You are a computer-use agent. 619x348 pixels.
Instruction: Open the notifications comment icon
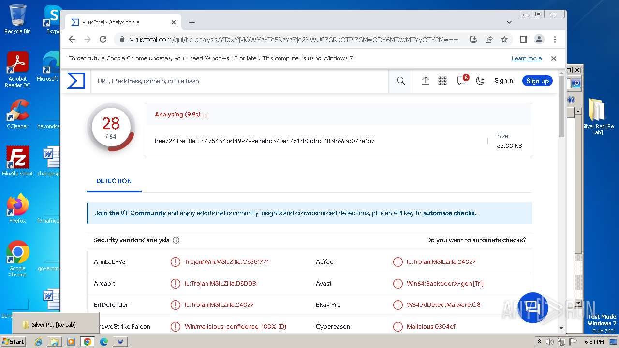coord(462,80)
